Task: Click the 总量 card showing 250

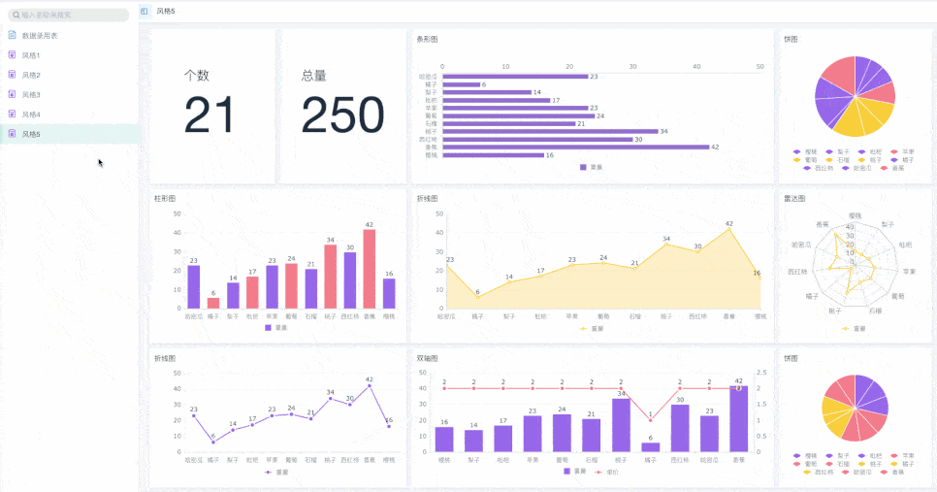Action: point(343,107)
